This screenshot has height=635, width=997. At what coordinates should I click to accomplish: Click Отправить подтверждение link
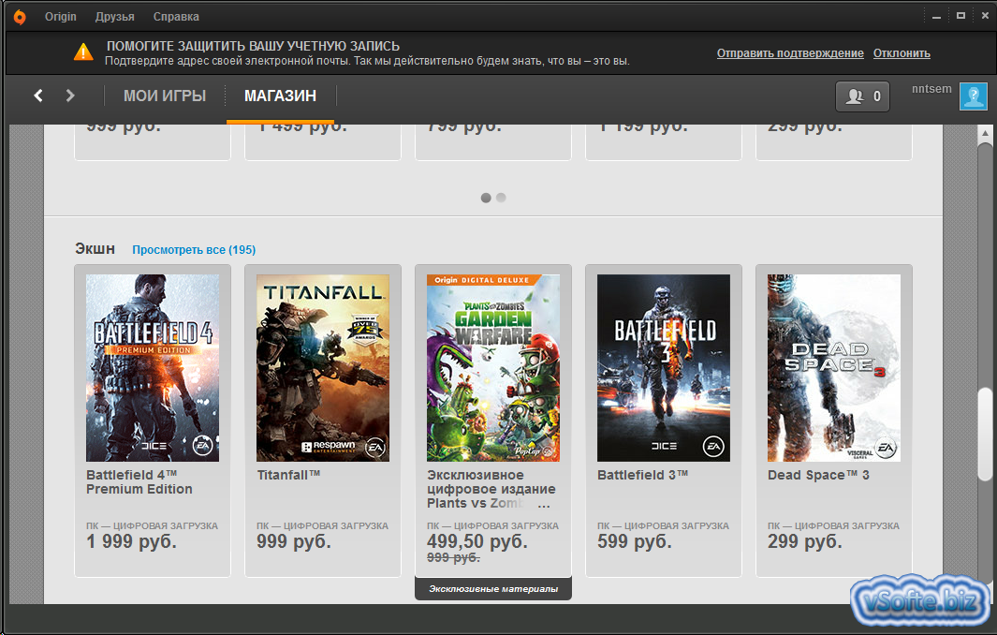(x=790, y=53)
